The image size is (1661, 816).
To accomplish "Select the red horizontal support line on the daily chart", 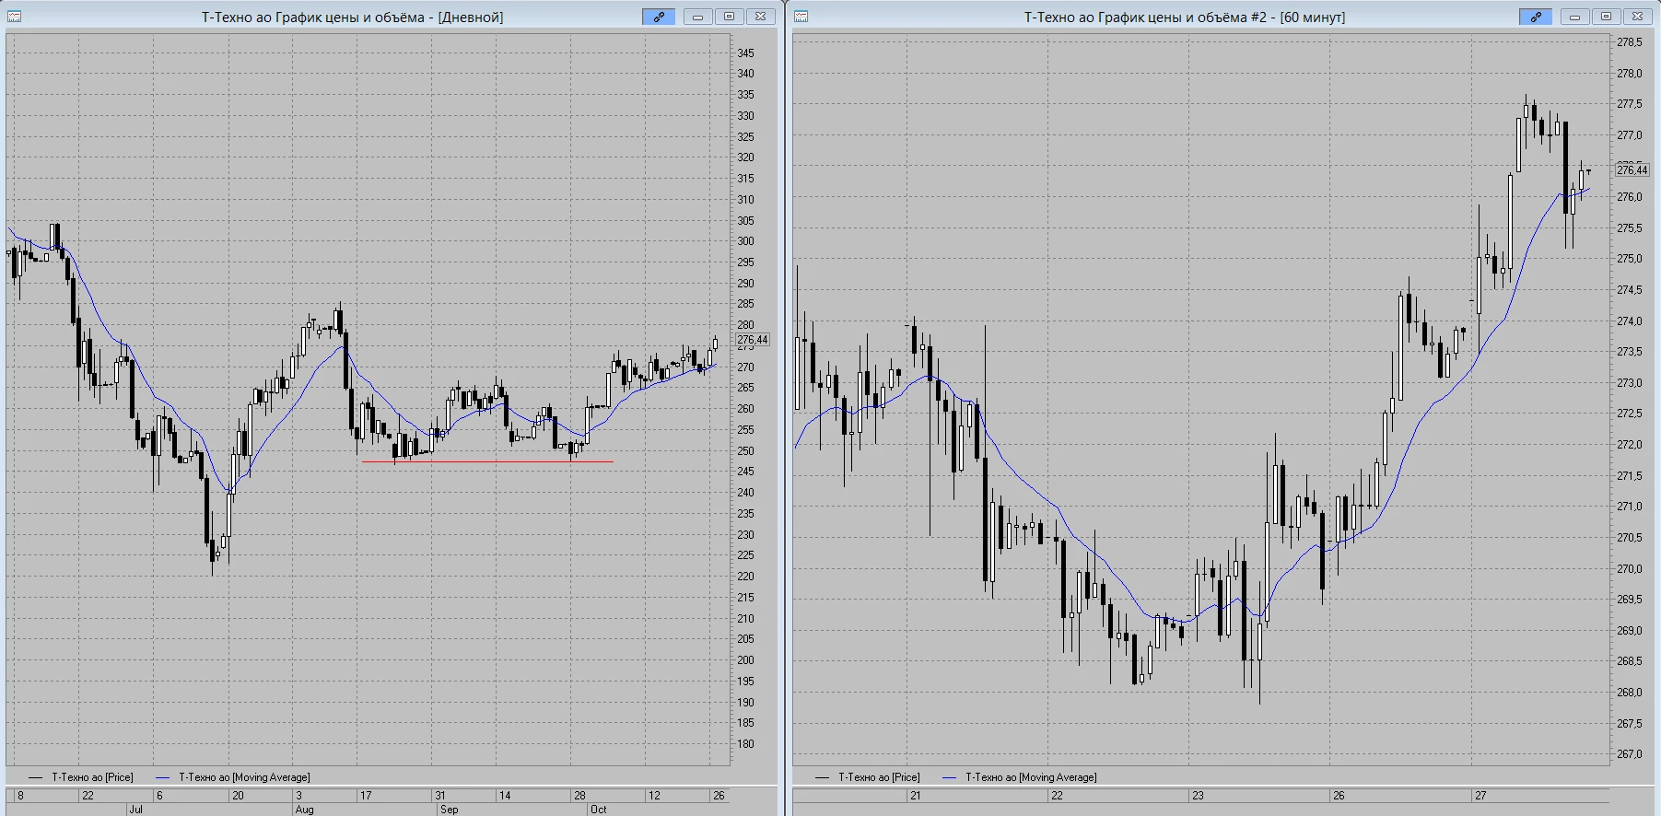I will tap(487, 461).
